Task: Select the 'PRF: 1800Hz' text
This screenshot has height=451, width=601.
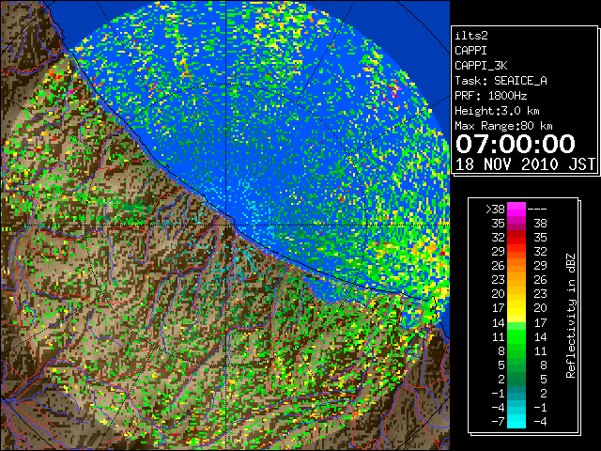Action: point(490,96)
